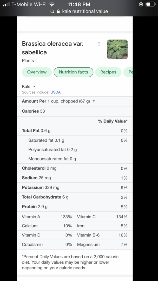The height and width of the screenshot is (281, 158).
Task: Tap the Wi-Fi signal status icon
Action: [52, 4]
